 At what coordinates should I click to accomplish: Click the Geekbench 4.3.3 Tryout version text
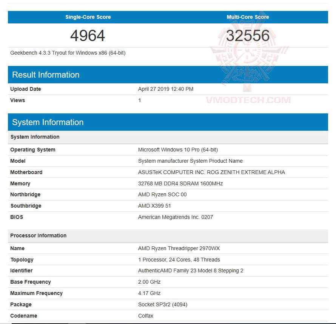68,53
